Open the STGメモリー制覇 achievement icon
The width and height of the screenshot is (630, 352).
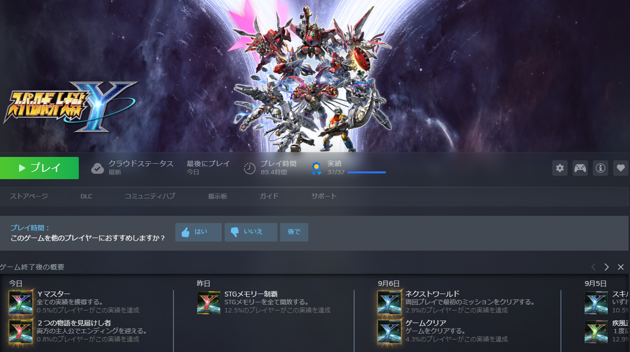pos(209,303)
